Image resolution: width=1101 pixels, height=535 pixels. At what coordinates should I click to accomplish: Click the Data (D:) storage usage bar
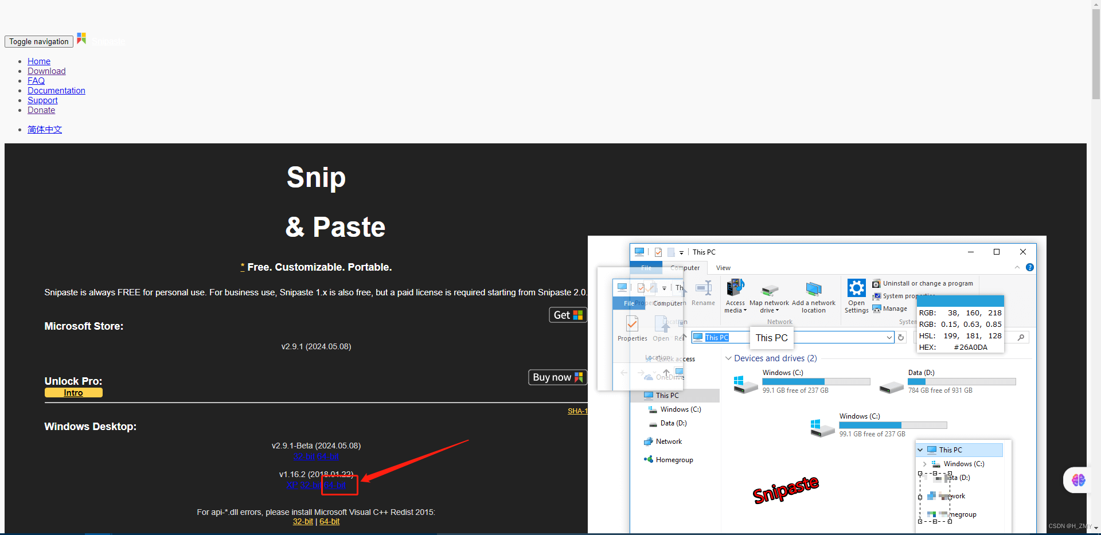tap(962, 381)
